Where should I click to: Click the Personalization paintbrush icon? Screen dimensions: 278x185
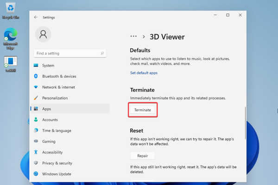pos(36,98)
